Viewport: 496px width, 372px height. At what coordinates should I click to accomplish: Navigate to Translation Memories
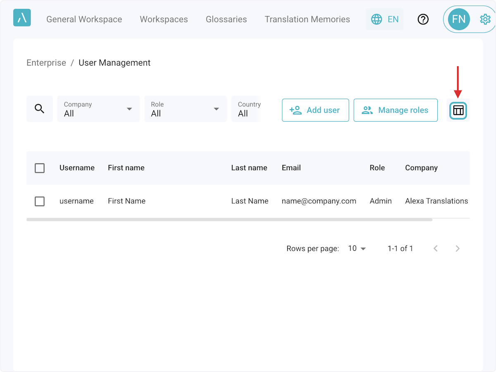[307, 19]
